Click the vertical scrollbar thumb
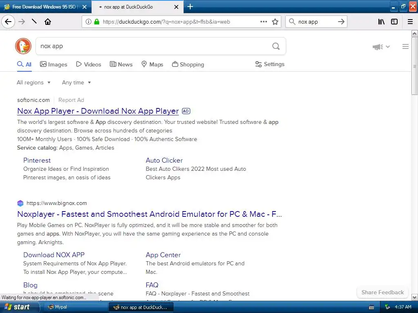The width and height of the screenshot is (418, 313). (x=414, y=66)
